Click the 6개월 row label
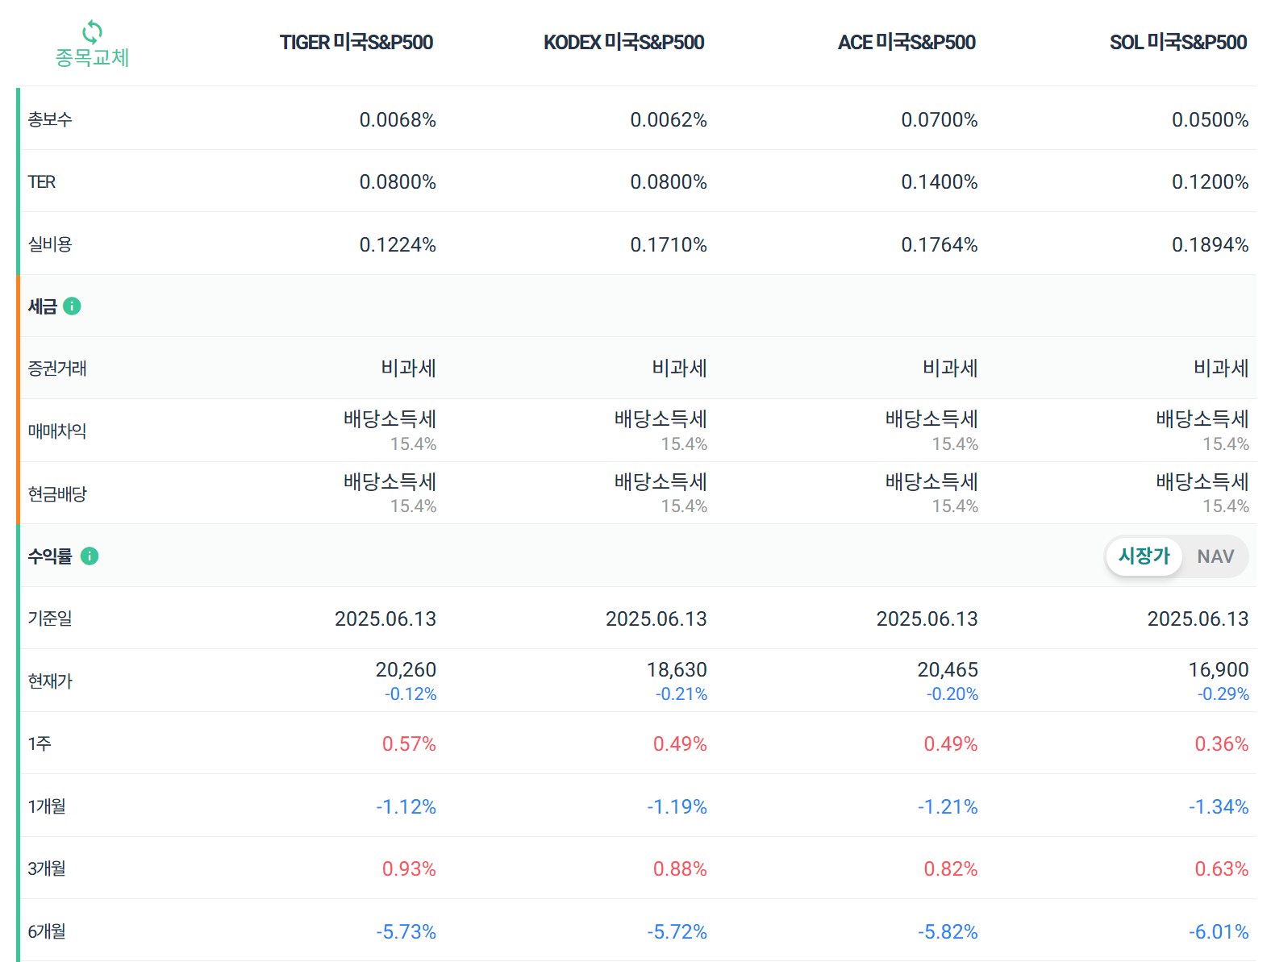This screenshot has width=1271, height=962. coord(47,931)
